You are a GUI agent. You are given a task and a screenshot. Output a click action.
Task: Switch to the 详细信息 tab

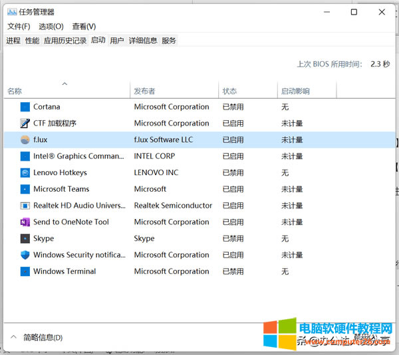point(143,40)
